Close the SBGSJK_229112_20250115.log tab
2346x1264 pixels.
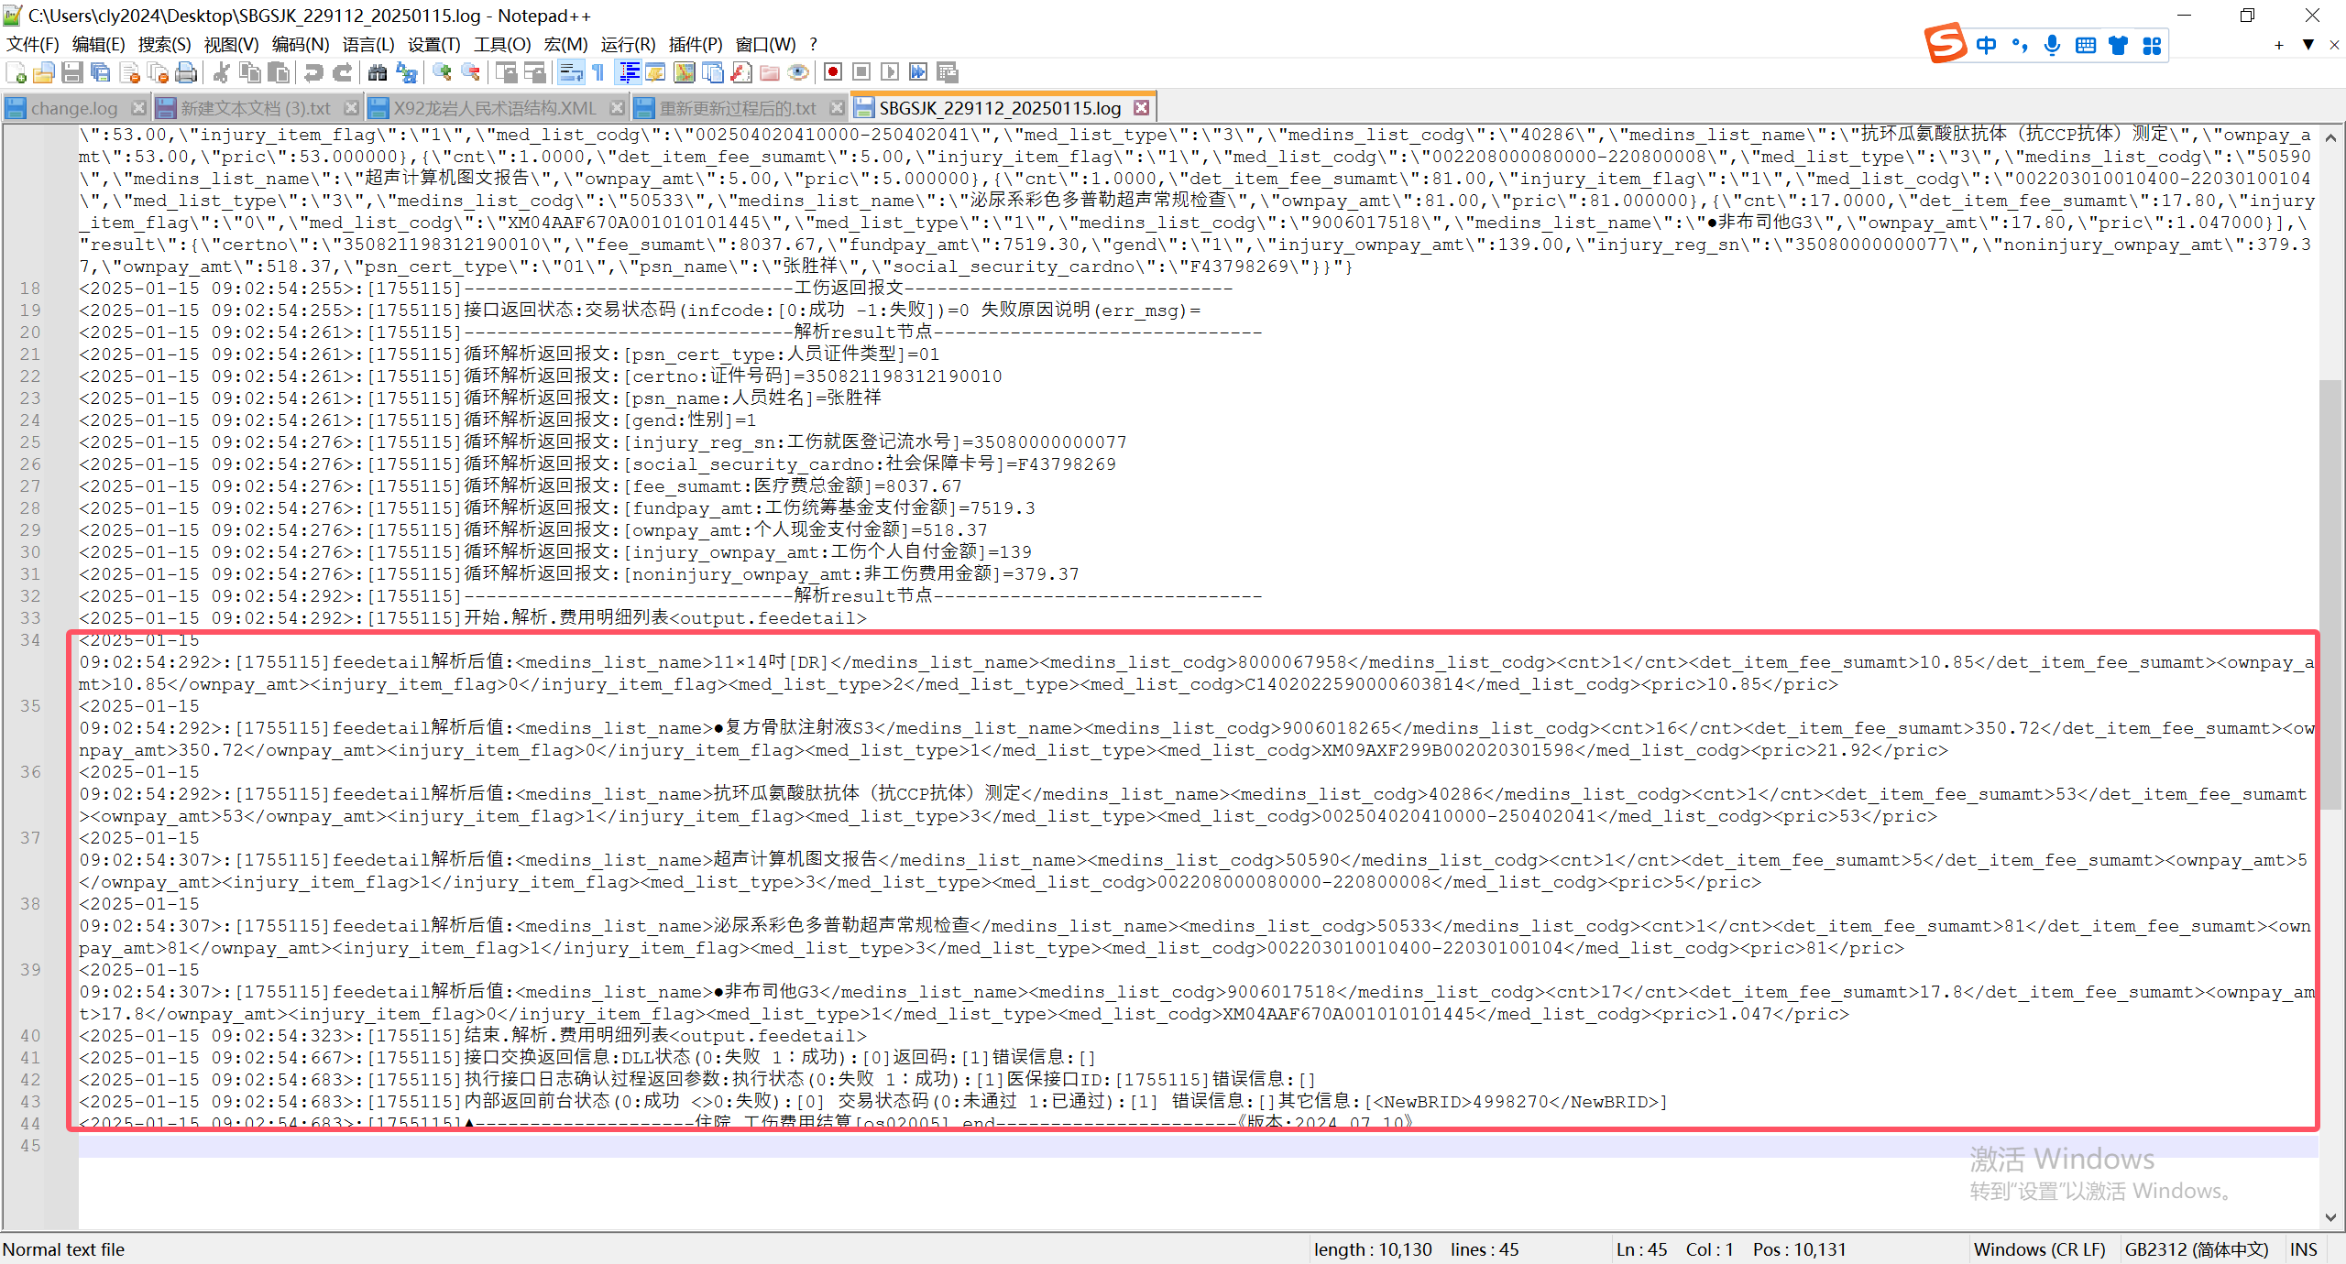point(1141,107)
